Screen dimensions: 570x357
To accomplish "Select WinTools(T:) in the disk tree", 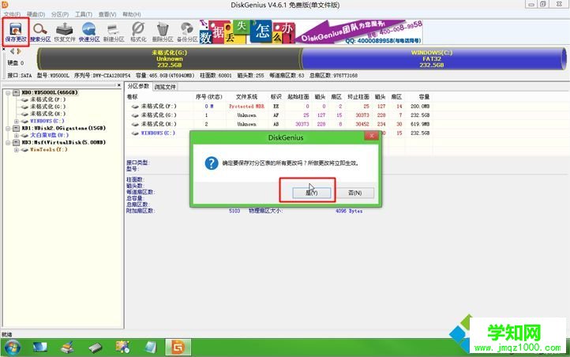I will 48,150.
